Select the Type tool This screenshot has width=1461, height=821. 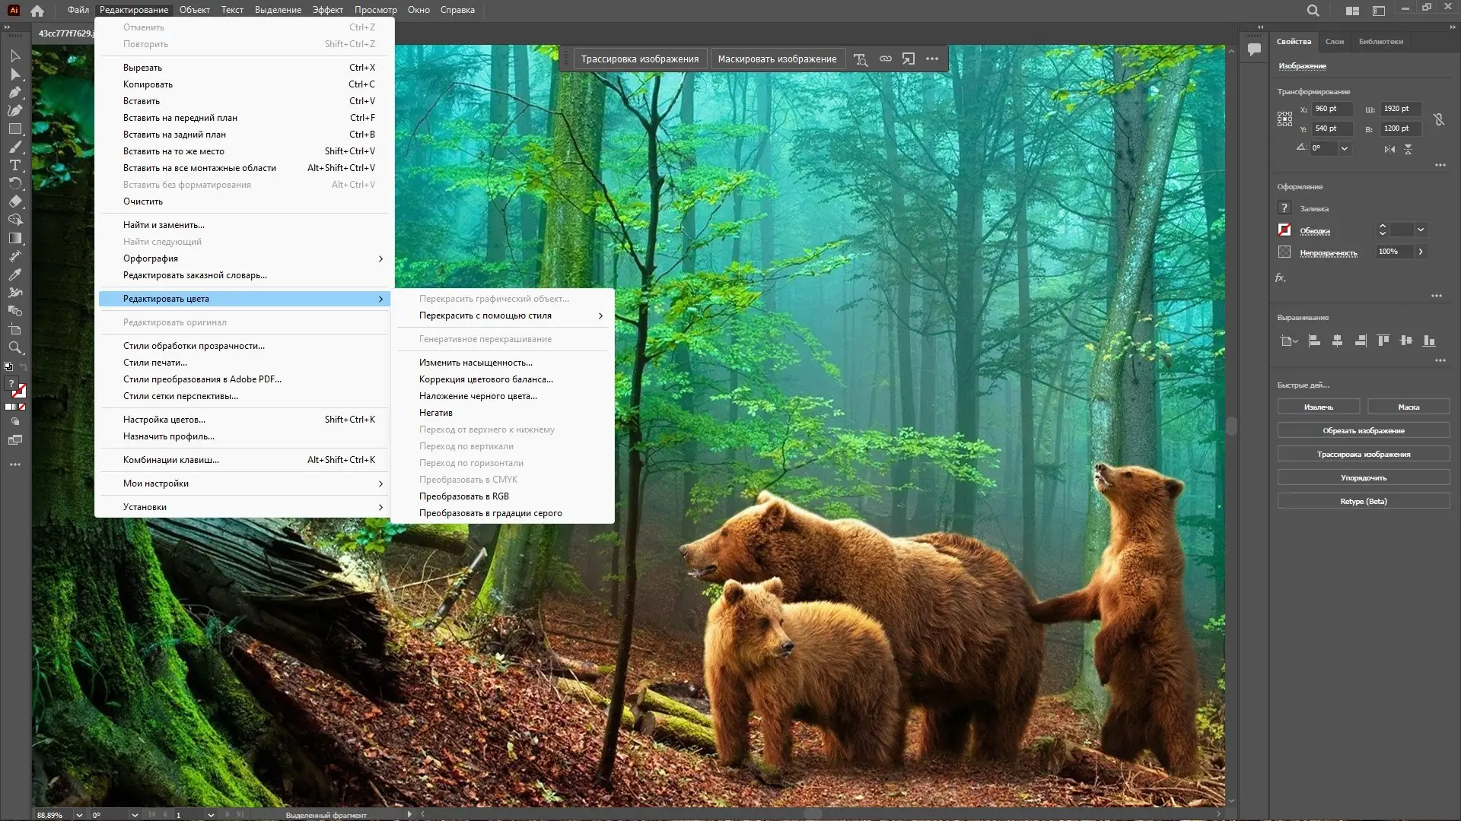coord(14,165)
